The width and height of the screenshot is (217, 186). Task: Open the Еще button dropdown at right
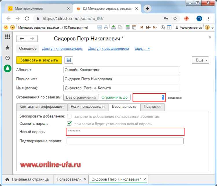pyautogui.click(x=201, y=60)
